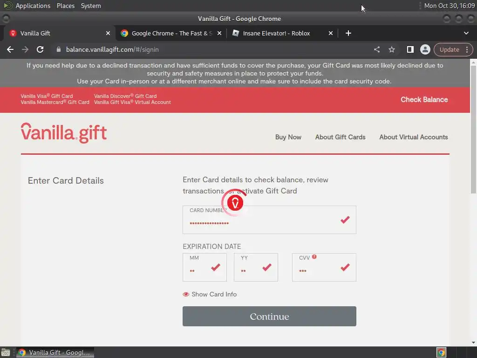Image resolution: width=477 pixels, height=358 pixels.
Task: Toggle Show Card Info eye
Action: pyautogui.click(x=186, y=295)
